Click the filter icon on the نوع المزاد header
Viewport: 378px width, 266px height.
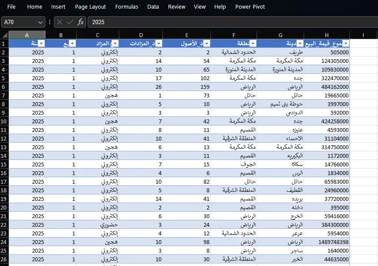coord(116,43)
